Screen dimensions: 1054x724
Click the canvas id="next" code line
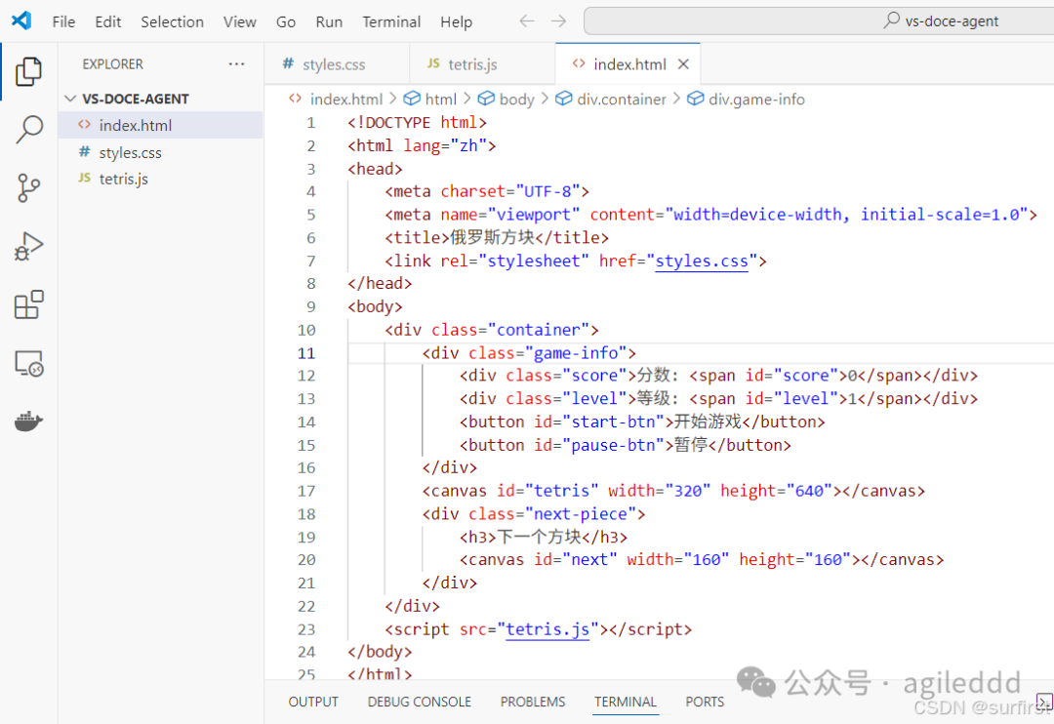[x=702, y=559]
